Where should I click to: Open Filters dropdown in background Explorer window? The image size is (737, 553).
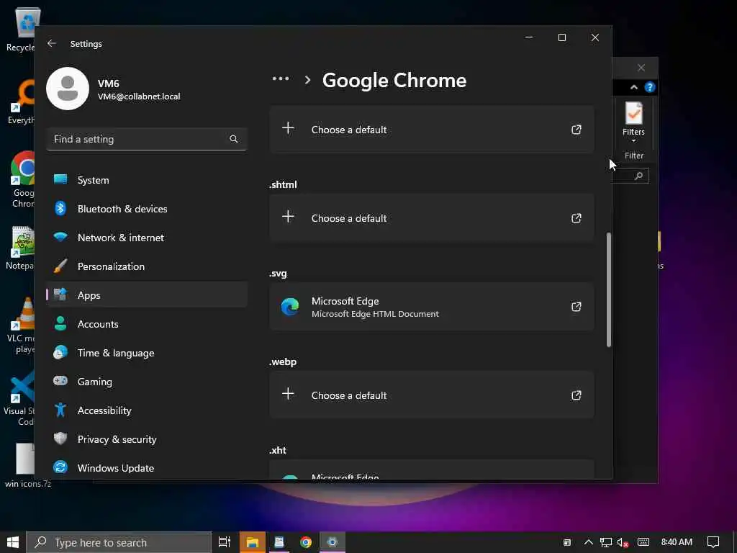[633, 122]
